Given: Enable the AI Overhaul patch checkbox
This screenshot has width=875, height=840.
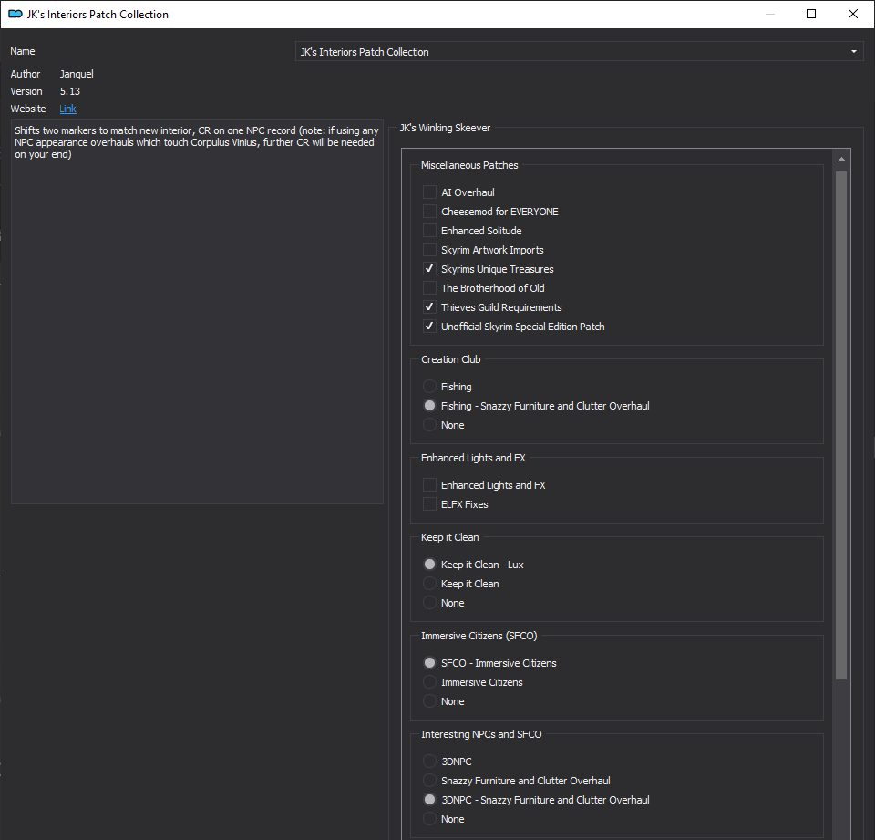Looking at the screenshot, I should pos(429,192).
